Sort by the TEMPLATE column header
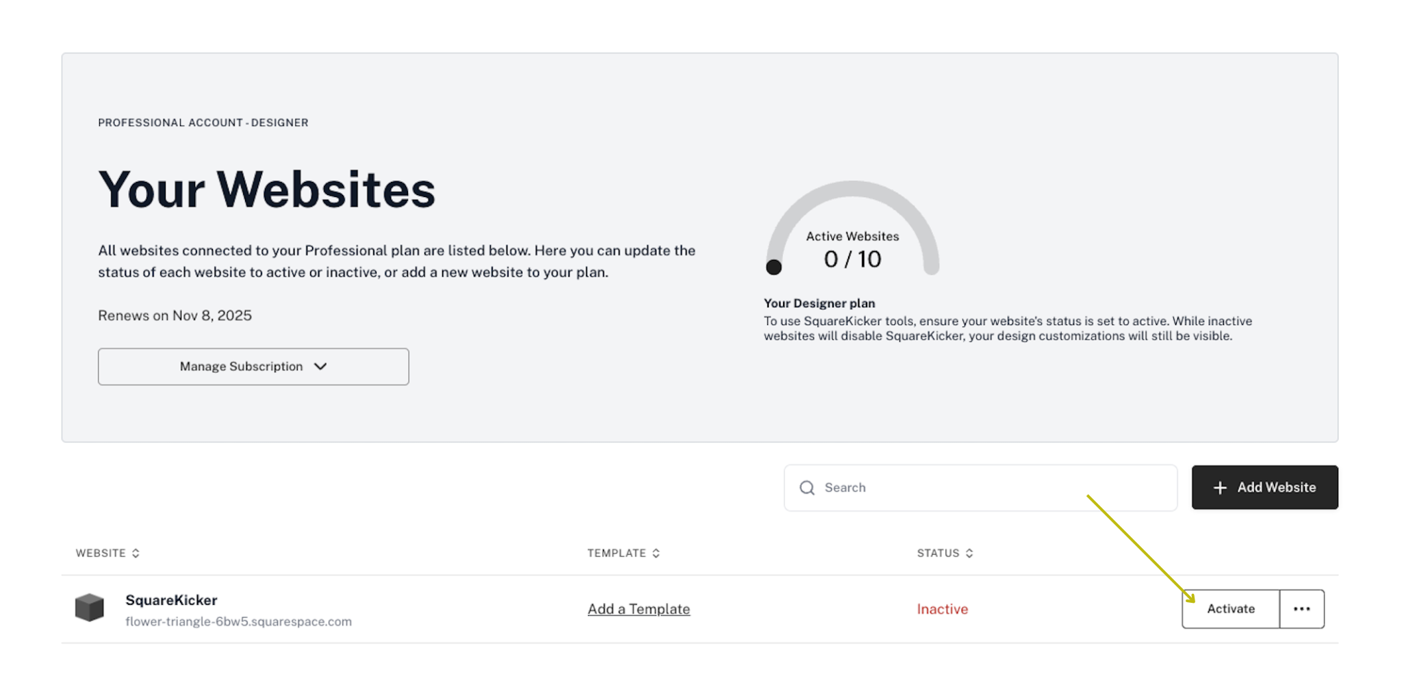This screenshot has width=1402, height=700. (x=623, y=553)
